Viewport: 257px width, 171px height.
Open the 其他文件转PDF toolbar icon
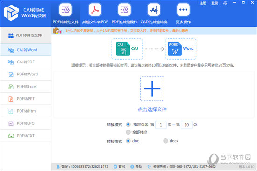click(95, 10)
